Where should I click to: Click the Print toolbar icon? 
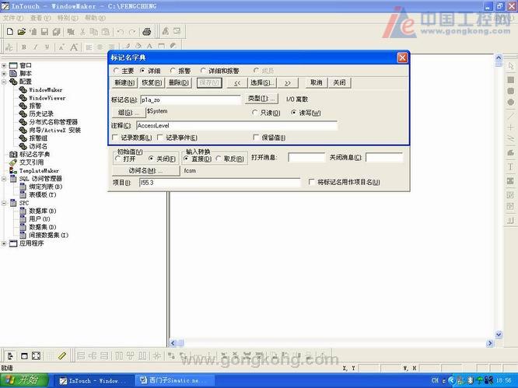146,31
